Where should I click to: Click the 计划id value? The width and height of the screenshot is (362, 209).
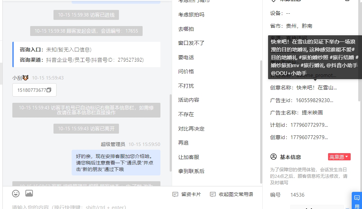309,125
